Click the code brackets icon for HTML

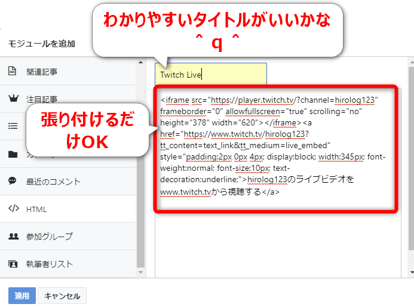[x=14, y=208]
